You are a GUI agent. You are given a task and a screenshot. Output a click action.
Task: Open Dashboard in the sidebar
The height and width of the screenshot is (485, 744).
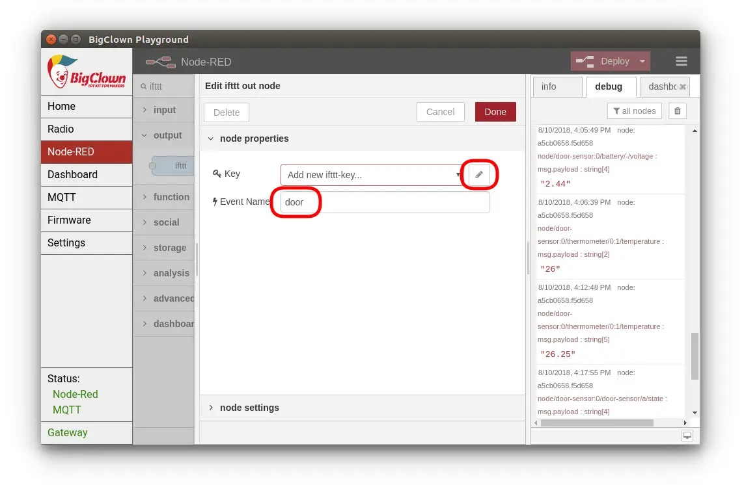click(x=87, y=174)
